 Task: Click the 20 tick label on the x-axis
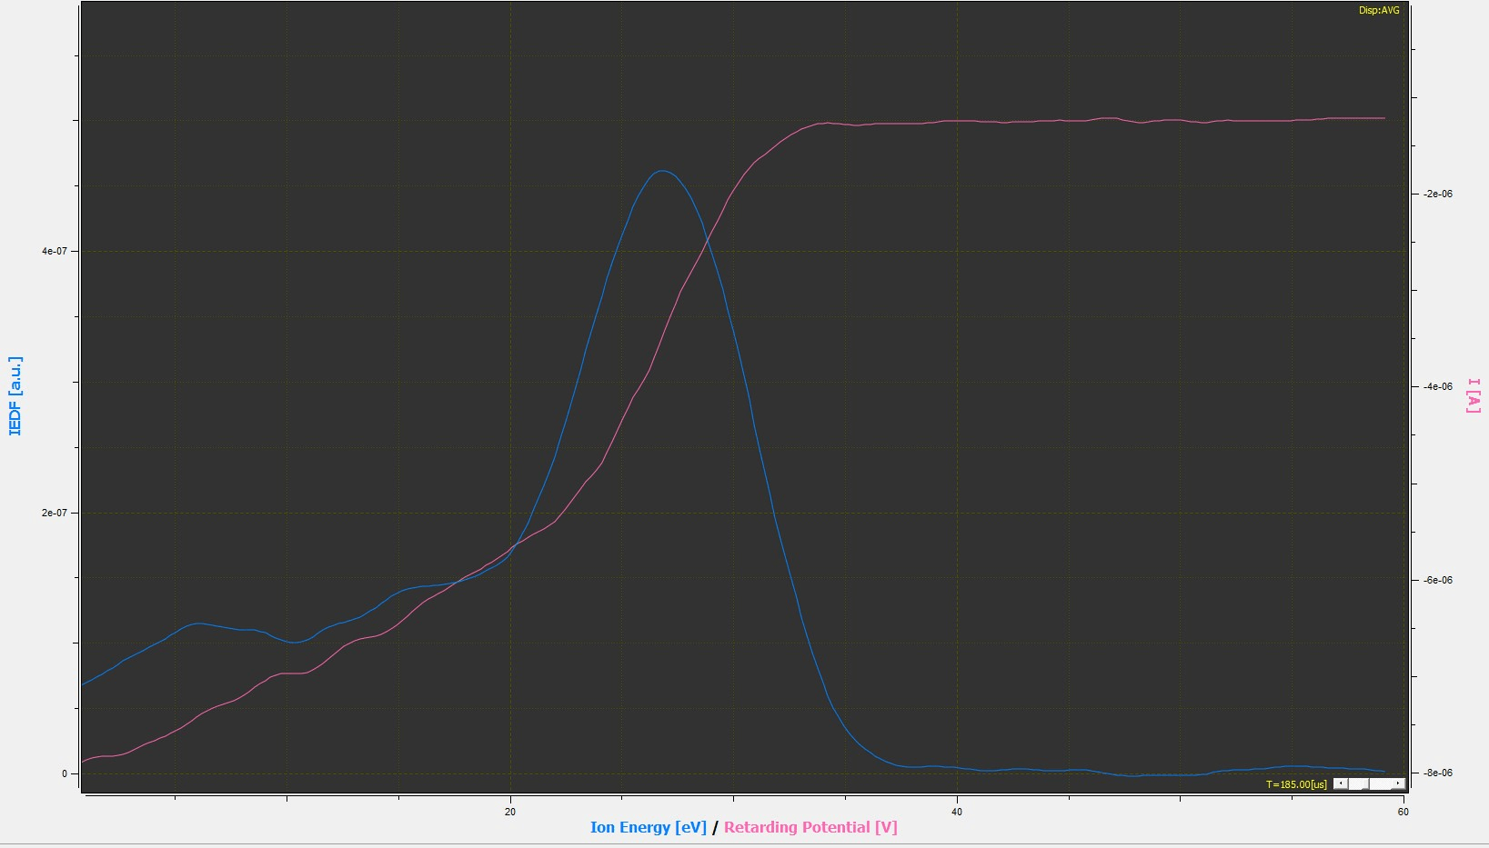pos(510,812)
